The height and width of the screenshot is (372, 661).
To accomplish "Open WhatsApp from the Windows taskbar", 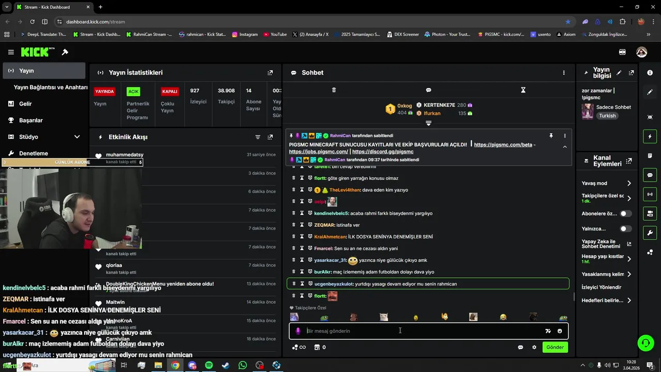I will (x=243, y=365).
